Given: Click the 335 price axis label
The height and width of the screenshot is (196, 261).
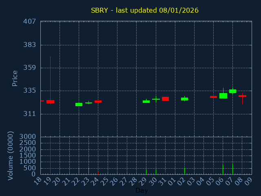Looking at the screenshot, I should (x=29, y=91).
